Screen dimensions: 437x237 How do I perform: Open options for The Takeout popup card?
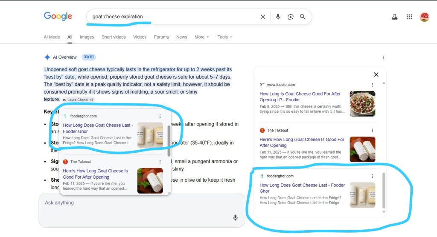[x=160, y=161]
